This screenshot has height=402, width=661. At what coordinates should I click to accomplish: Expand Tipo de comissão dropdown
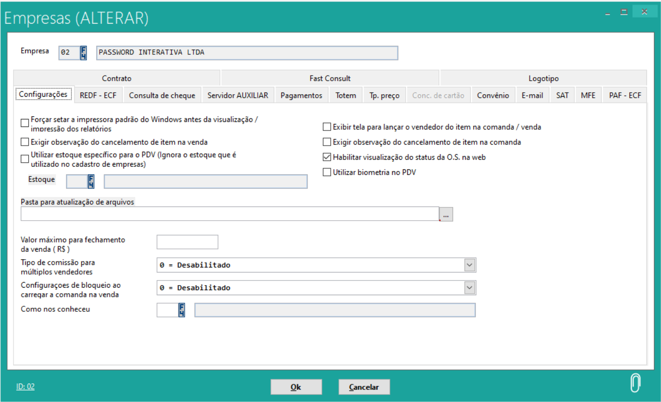[x=469, y=264]
